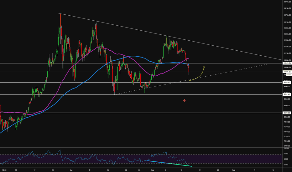Click the 7650.00 price axis label
Image resolution: width=292 pixels, height=172 pixels.
tap(288, 127)
